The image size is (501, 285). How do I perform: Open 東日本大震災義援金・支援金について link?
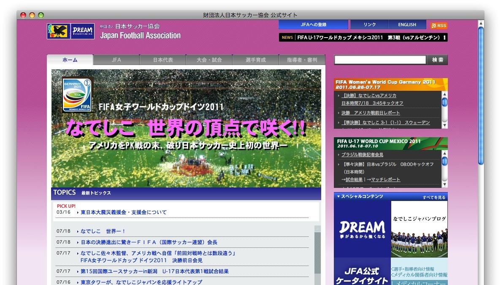[x=124, y=212]
